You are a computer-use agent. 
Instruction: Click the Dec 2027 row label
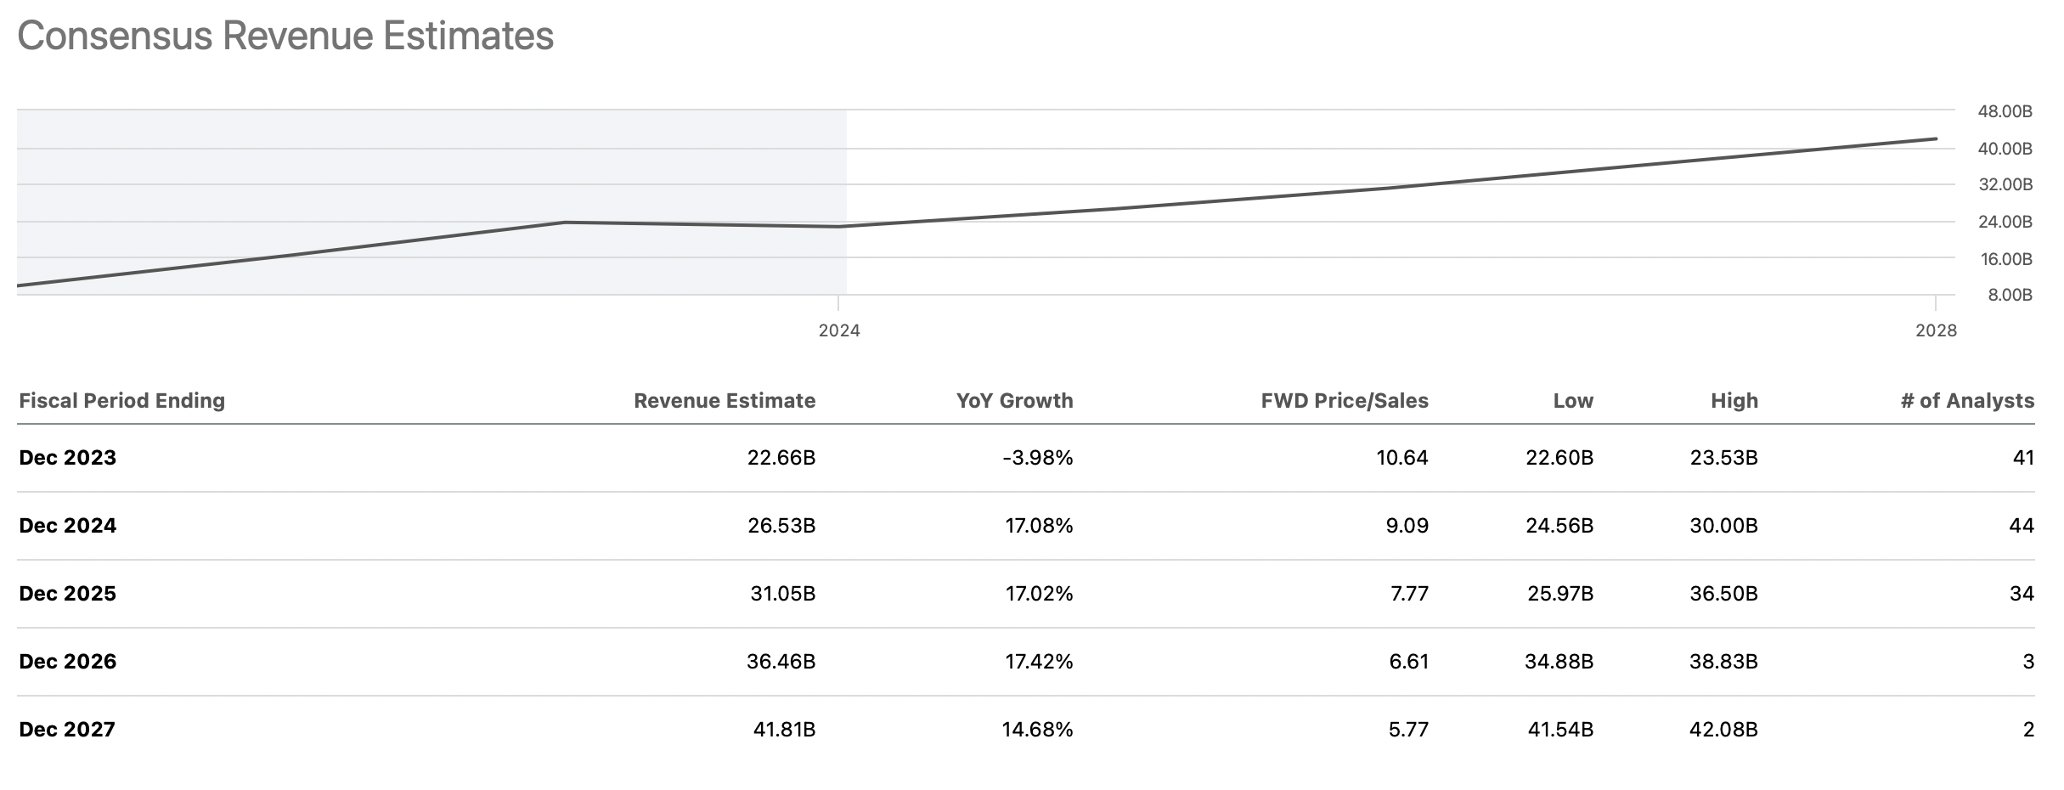pyautogui.click(x=66, y=730)
